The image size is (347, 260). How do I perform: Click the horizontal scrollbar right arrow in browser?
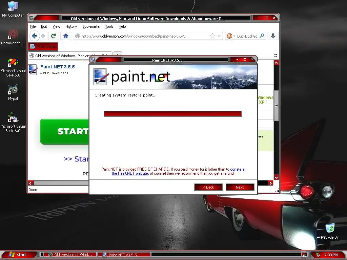tap(270, 183)
